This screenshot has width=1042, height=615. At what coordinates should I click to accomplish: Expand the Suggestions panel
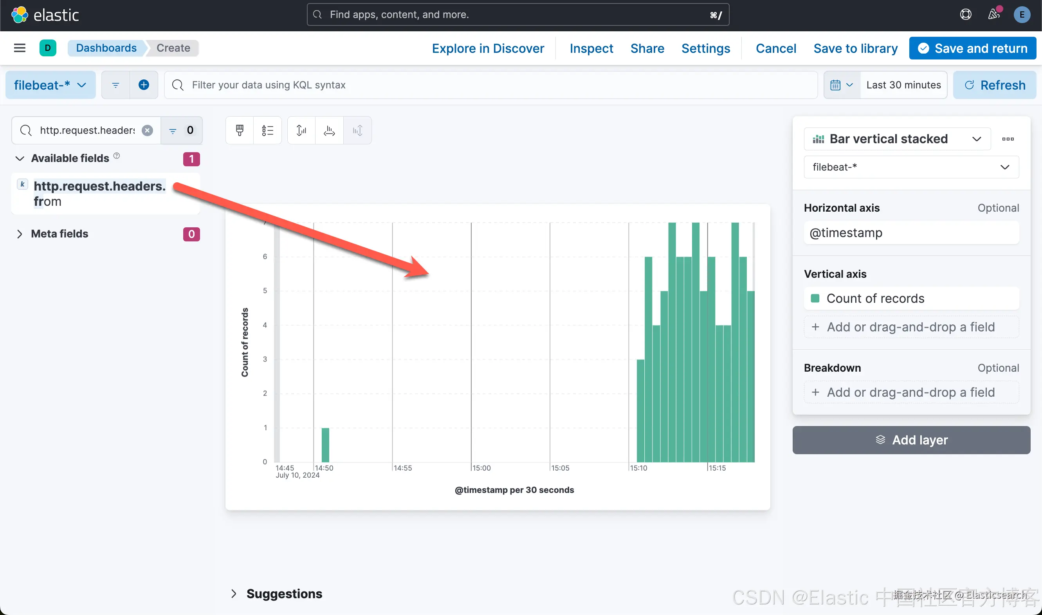click(x=234, y=593)
